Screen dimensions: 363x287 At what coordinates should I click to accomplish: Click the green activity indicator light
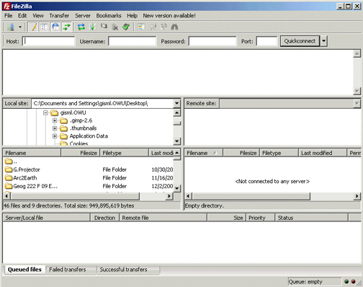(346, 281)
